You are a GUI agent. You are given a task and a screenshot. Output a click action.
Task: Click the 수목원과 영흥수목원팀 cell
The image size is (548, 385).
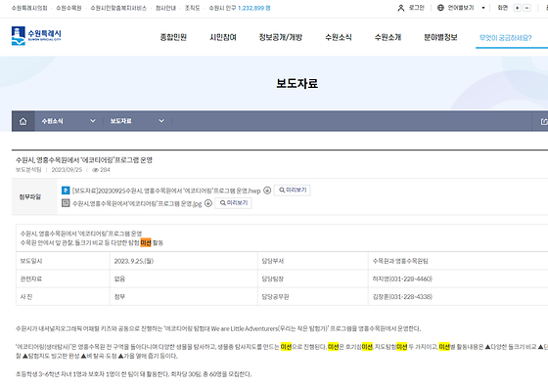point(458,261)
